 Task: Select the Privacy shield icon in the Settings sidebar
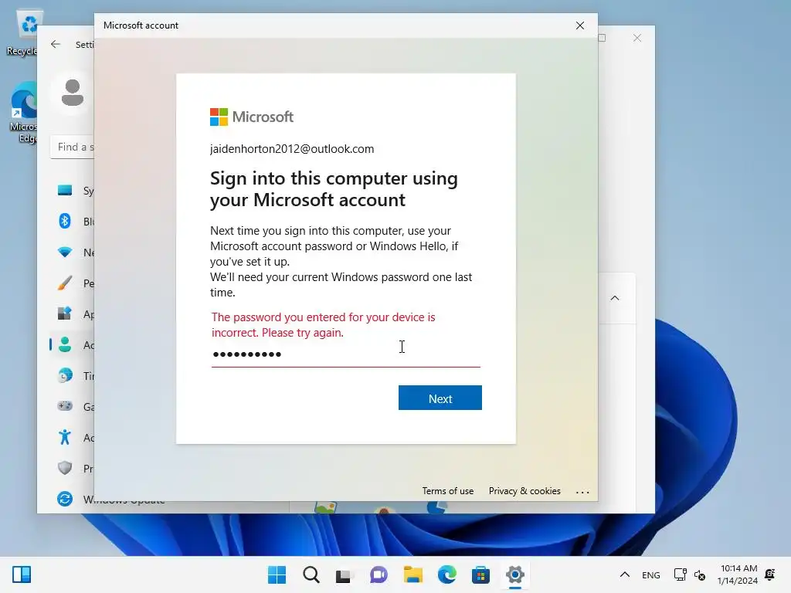coord(65,468)
